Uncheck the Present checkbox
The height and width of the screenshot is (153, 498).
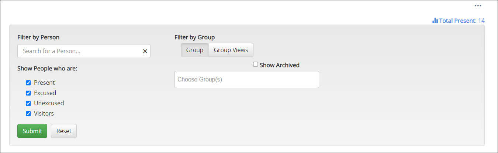(28, 83)
